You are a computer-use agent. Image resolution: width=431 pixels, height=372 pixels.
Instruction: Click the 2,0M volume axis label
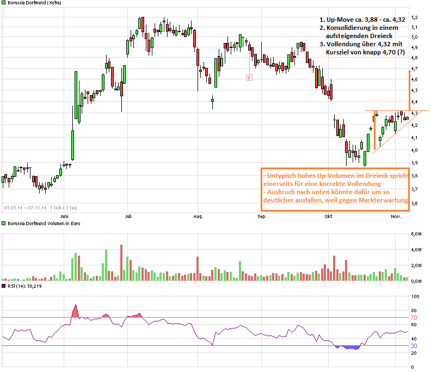[416, 265]
